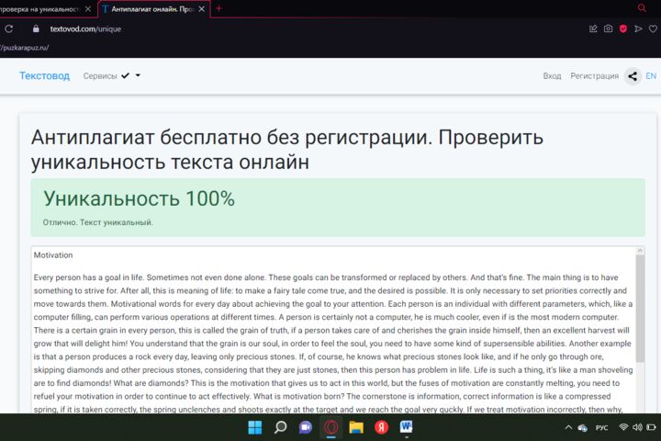
Task: Open a new tab with the plus button
Action: click(x=218, y=8)
